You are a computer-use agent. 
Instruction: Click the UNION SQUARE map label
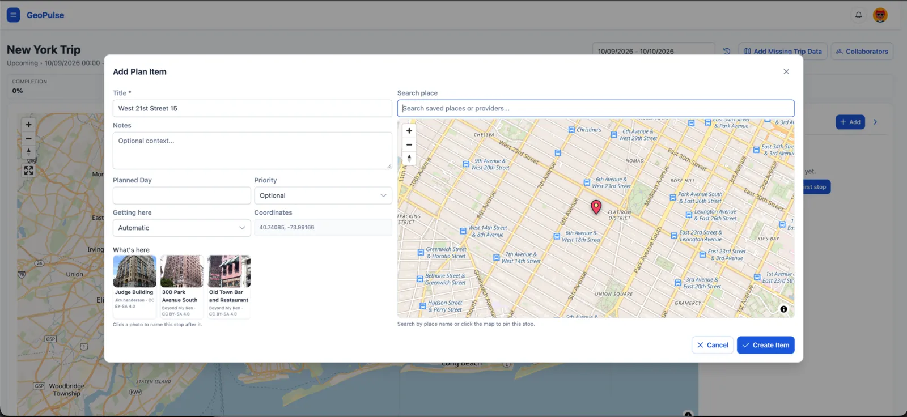click(613, 294)
